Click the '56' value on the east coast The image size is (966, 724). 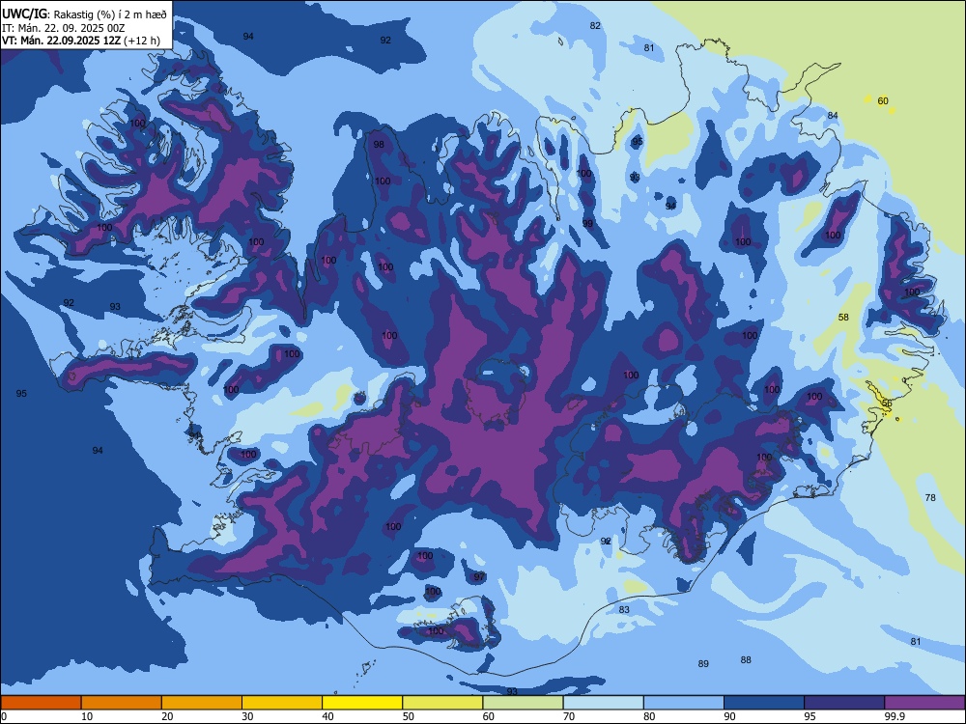click(x=887, y=404)
